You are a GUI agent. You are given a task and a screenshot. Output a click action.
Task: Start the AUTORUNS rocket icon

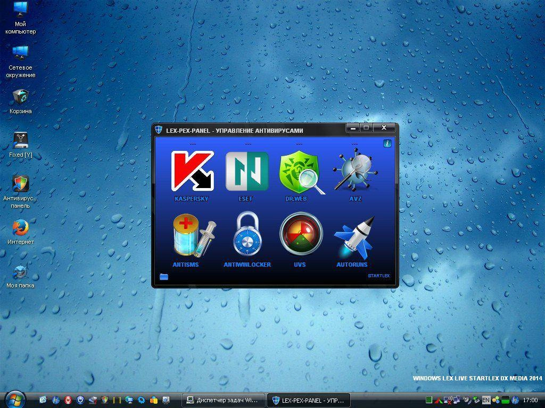(355, 237)
